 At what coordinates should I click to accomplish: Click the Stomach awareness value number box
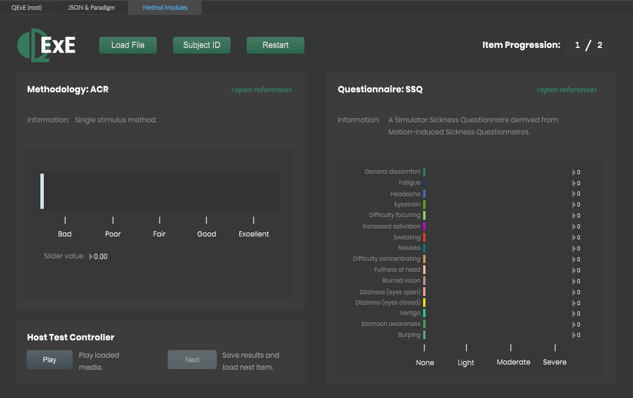click(x=577, y=325)
